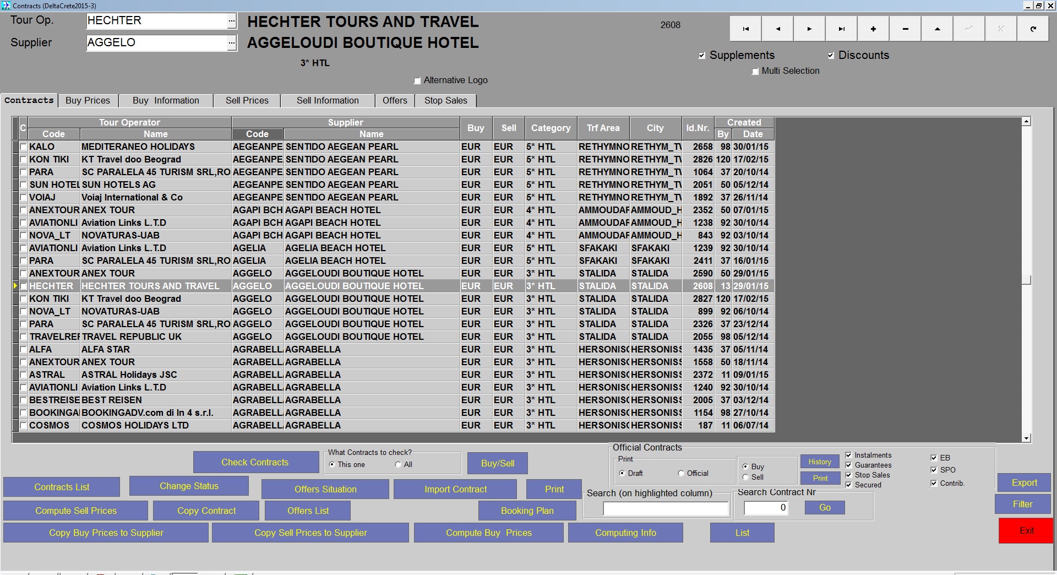Click the grid scrollbar down arrow
The image size is (1057, 575).
(x=1026, y=438)
